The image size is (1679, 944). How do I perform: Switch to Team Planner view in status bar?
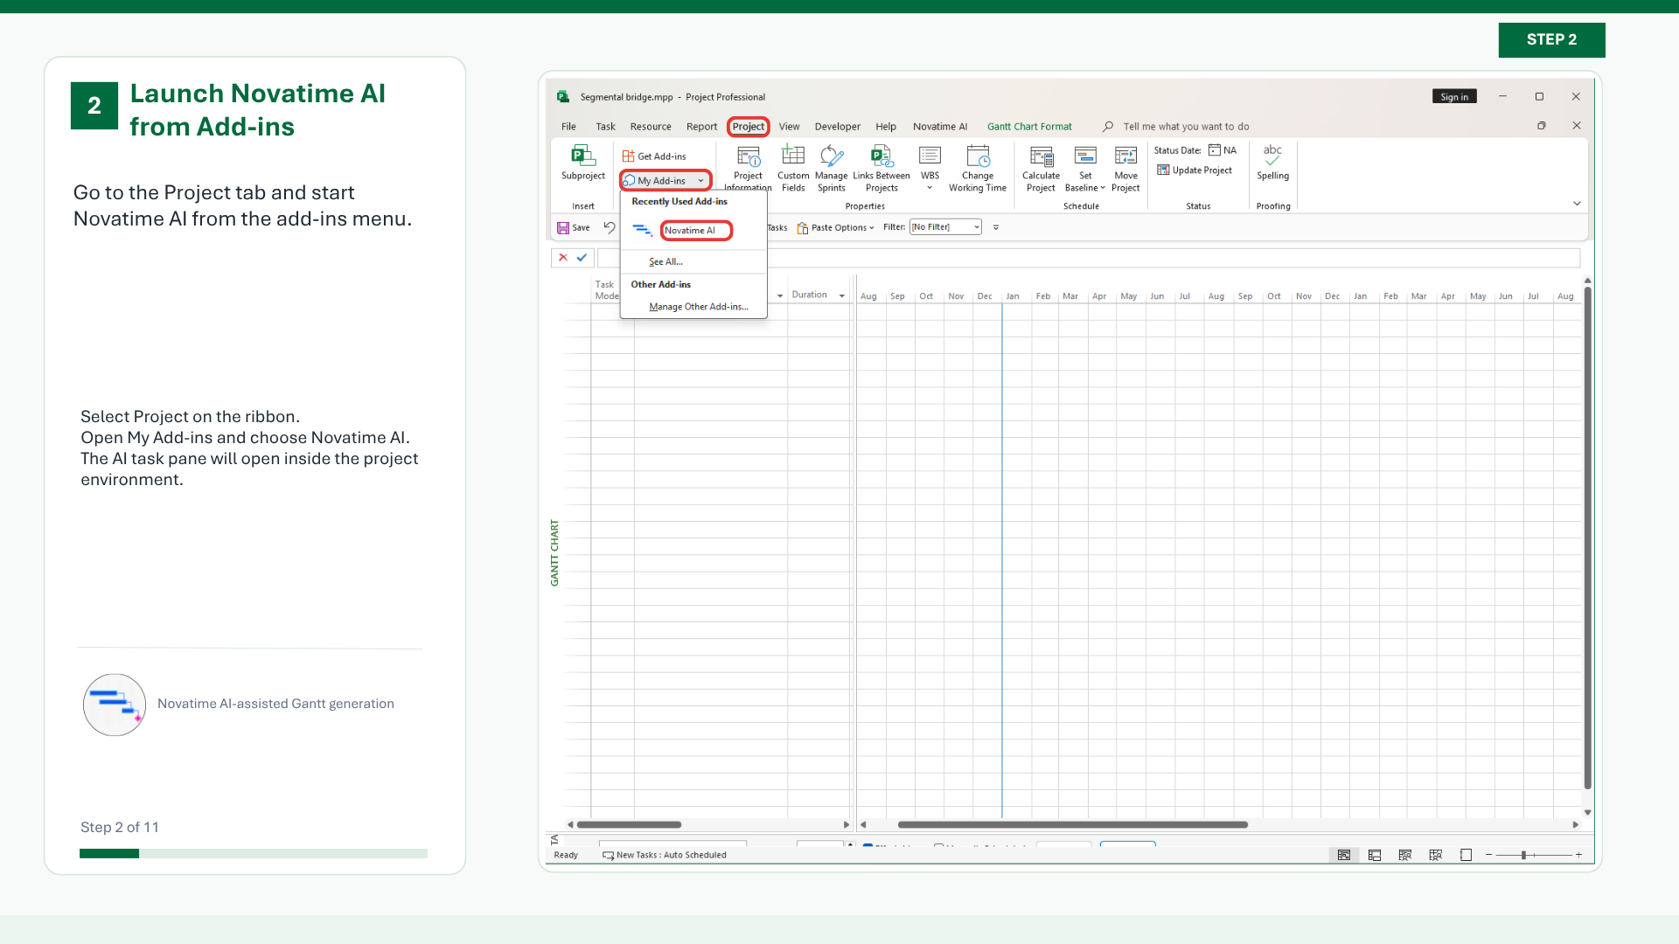1405,855
